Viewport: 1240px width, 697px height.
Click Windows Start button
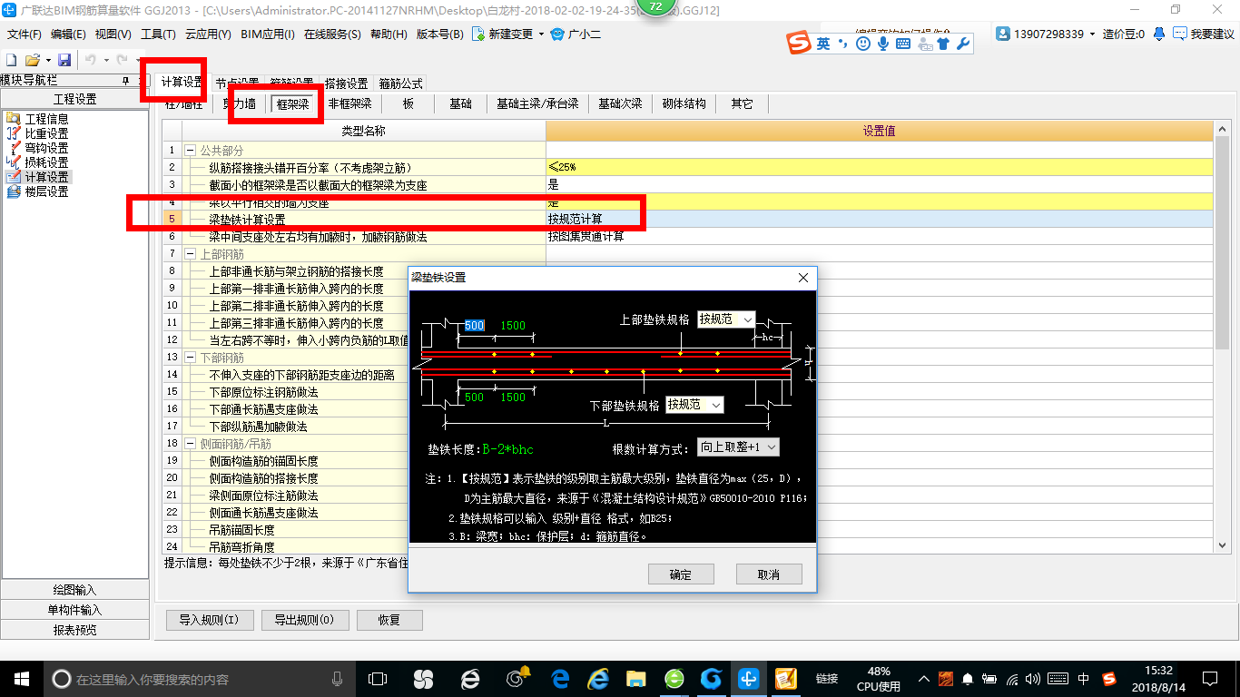tap(20, 678)
